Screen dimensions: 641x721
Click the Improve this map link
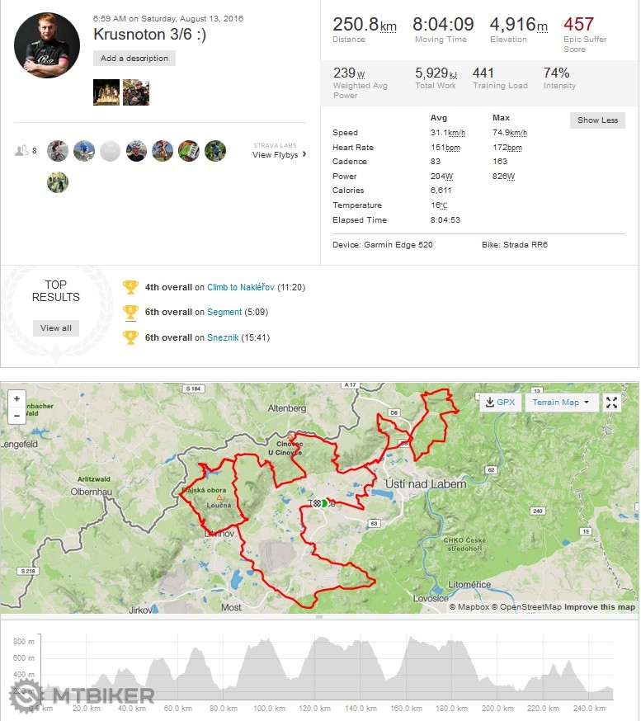pos(599,607)
